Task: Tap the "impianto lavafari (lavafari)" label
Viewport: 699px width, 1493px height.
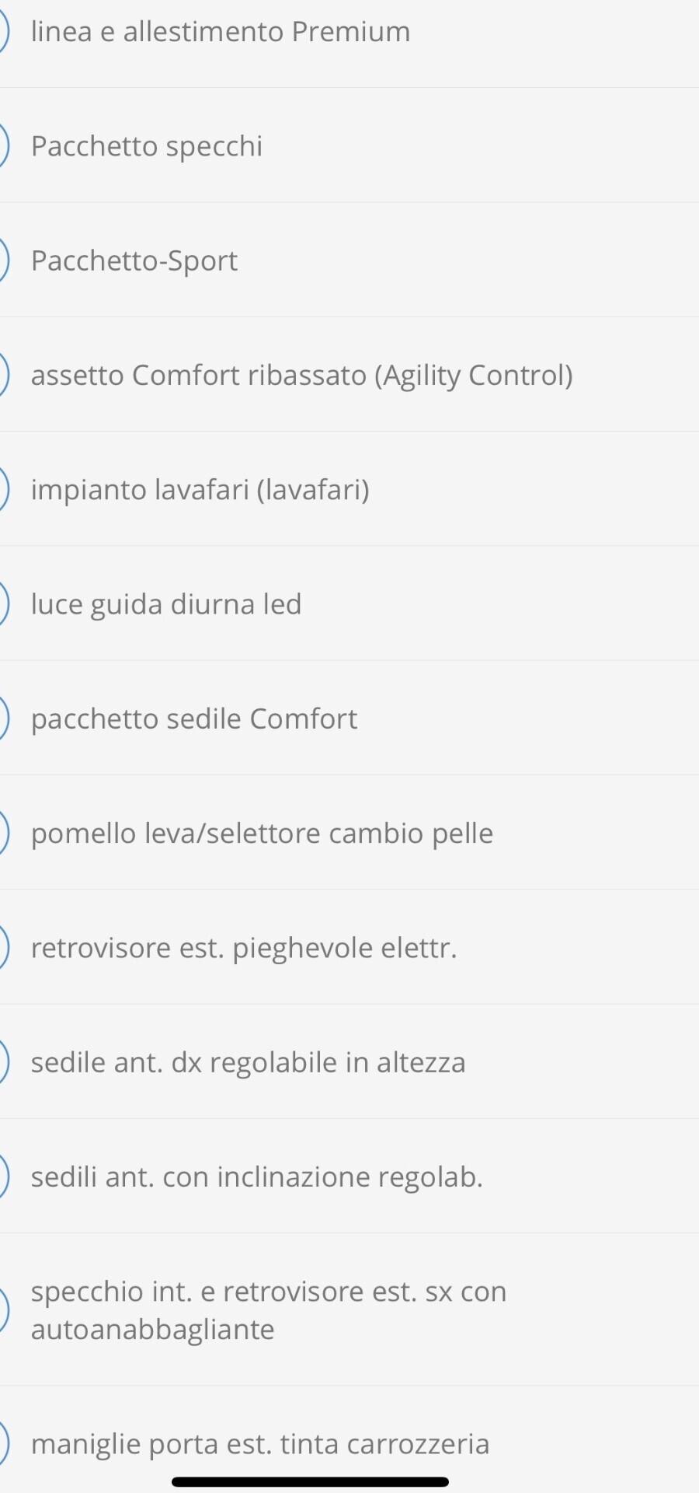Action: coord(200,490)
